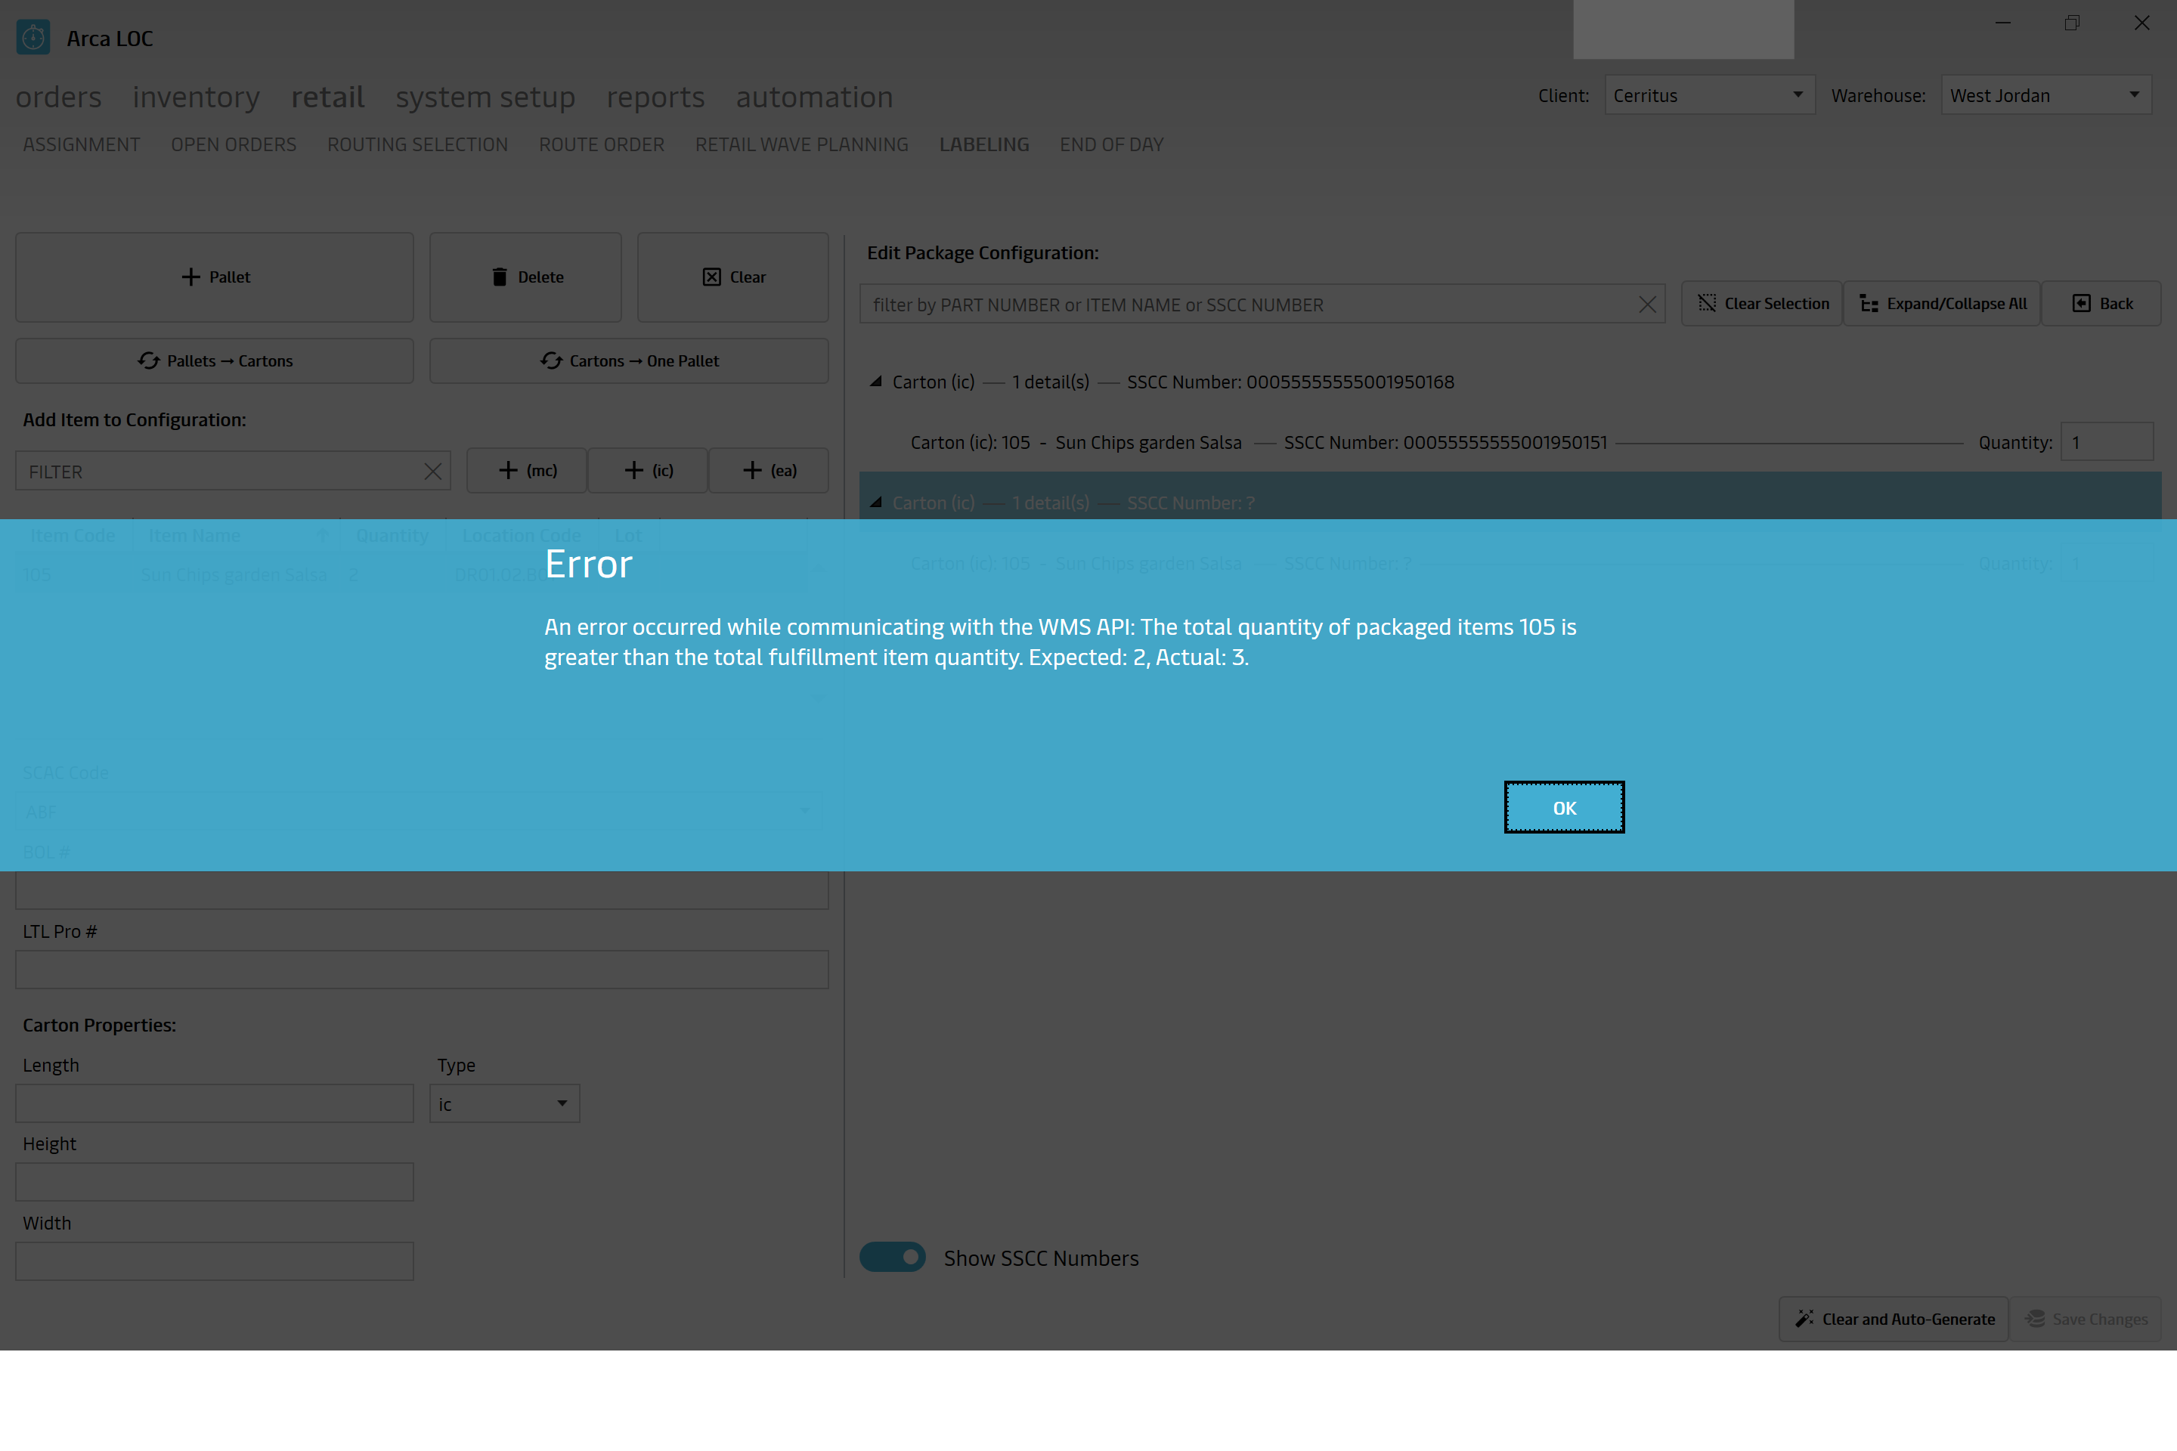Open the Client dropdown showing Cerritus

point(1710,95)
